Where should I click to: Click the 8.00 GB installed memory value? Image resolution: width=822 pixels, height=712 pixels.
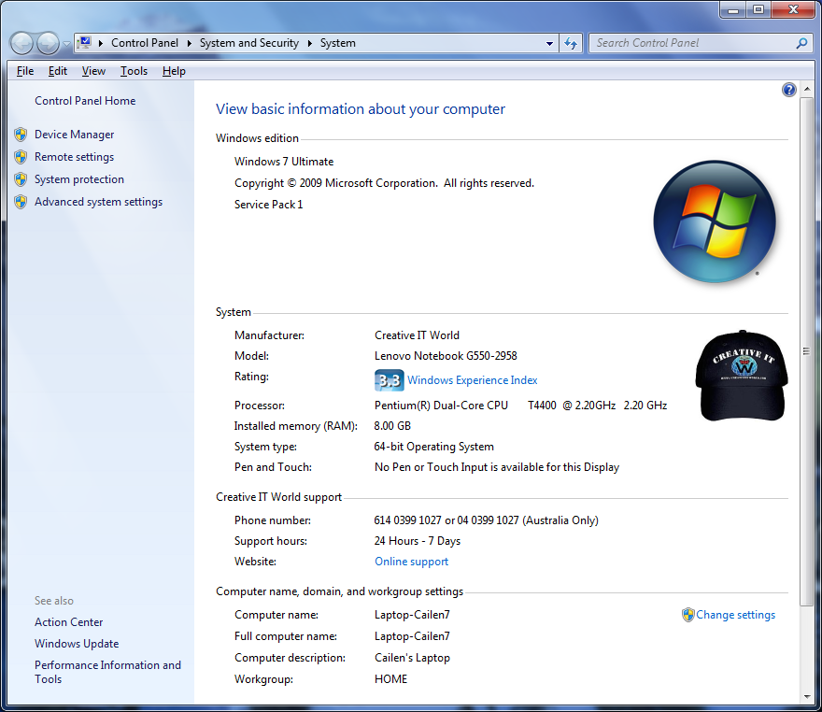pos(392,426)
